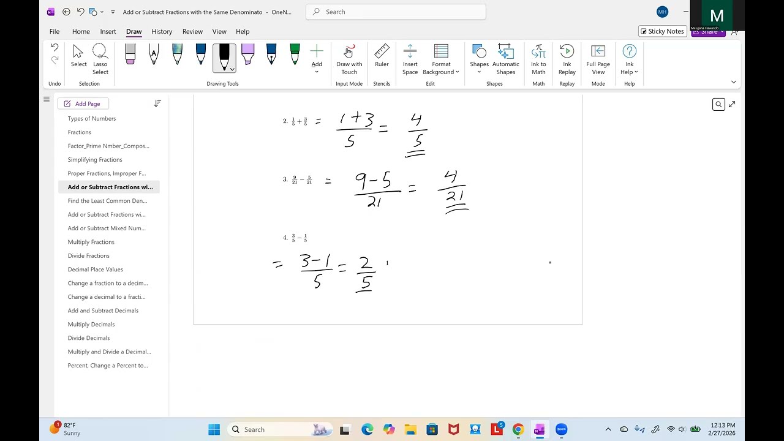784x441 pixels.
Task: Open Google Chrome from taskbar
Action: pyautogui.click(x=518, y=429)
